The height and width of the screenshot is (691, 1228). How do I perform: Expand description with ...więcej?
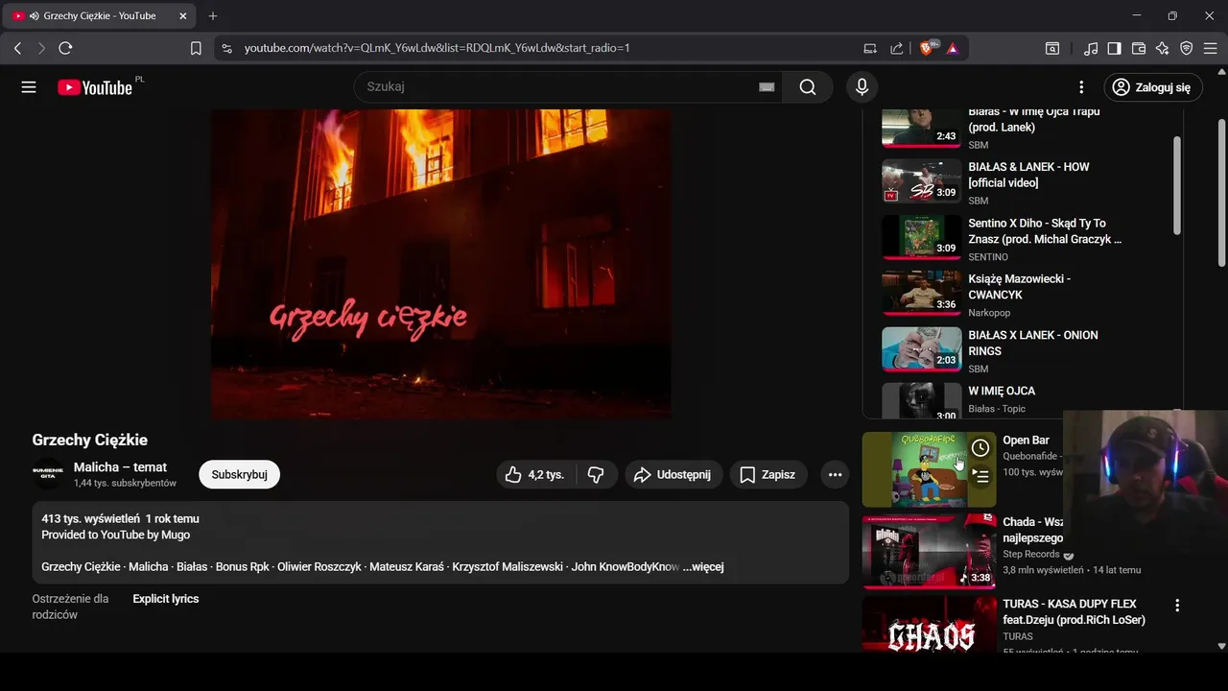[x=703, y=566]
